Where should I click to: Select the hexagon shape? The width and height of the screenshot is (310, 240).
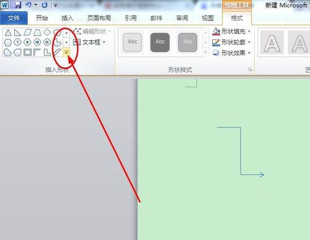coord(8,43)
